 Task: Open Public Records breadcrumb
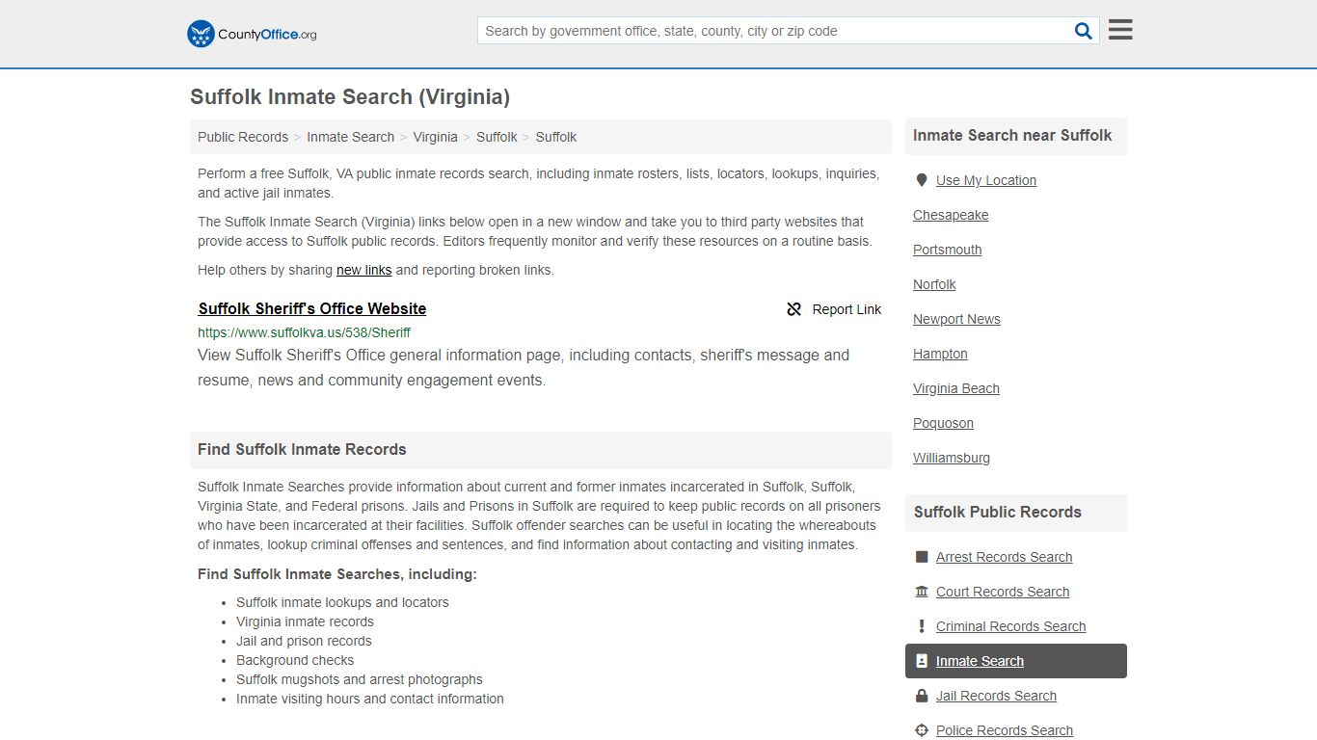click(243, 137)
